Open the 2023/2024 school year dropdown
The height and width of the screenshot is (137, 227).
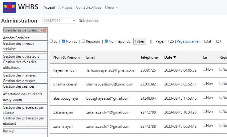point(59,21)
